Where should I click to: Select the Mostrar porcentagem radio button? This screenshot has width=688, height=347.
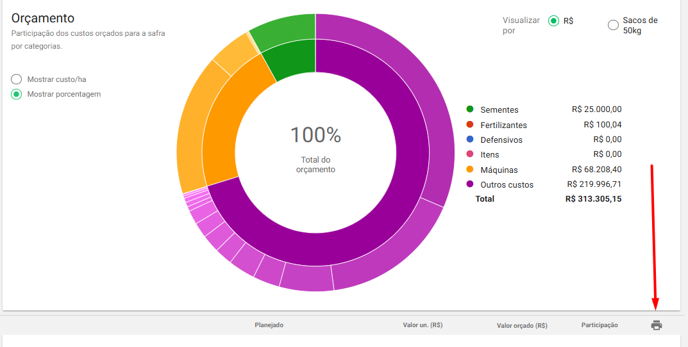pyautogui.click(x=17, y=94)
